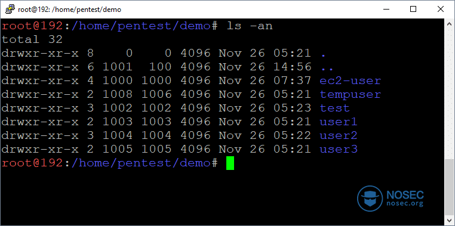The height and width of the screenshot is (226, 455).
Task: Click the vertical scrollbar thumb
Action: click(x=450, y=187)
